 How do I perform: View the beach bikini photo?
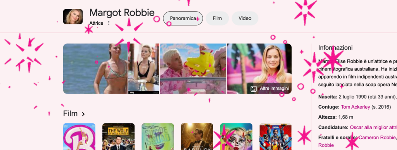(95, 69)
